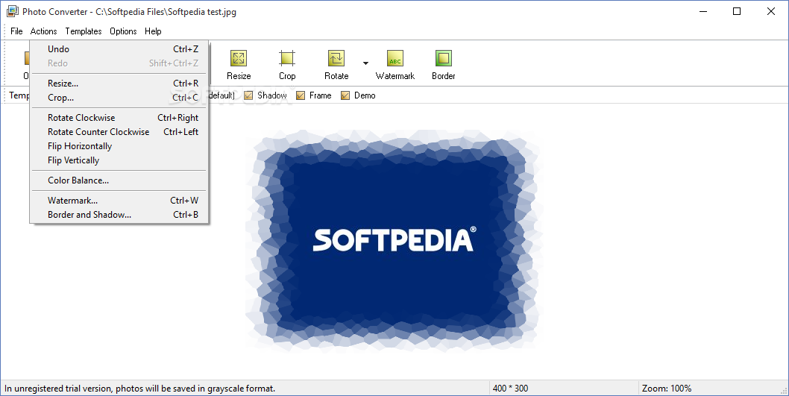The width and height of the screenshot is (789, 396).
Task: Maximize the Photo Converter window
Action: [737, 12]
